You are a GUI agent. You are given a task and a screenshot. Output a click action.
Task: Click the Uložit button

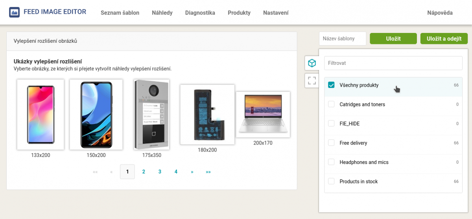pyautogui.click(x=393, y=38)
